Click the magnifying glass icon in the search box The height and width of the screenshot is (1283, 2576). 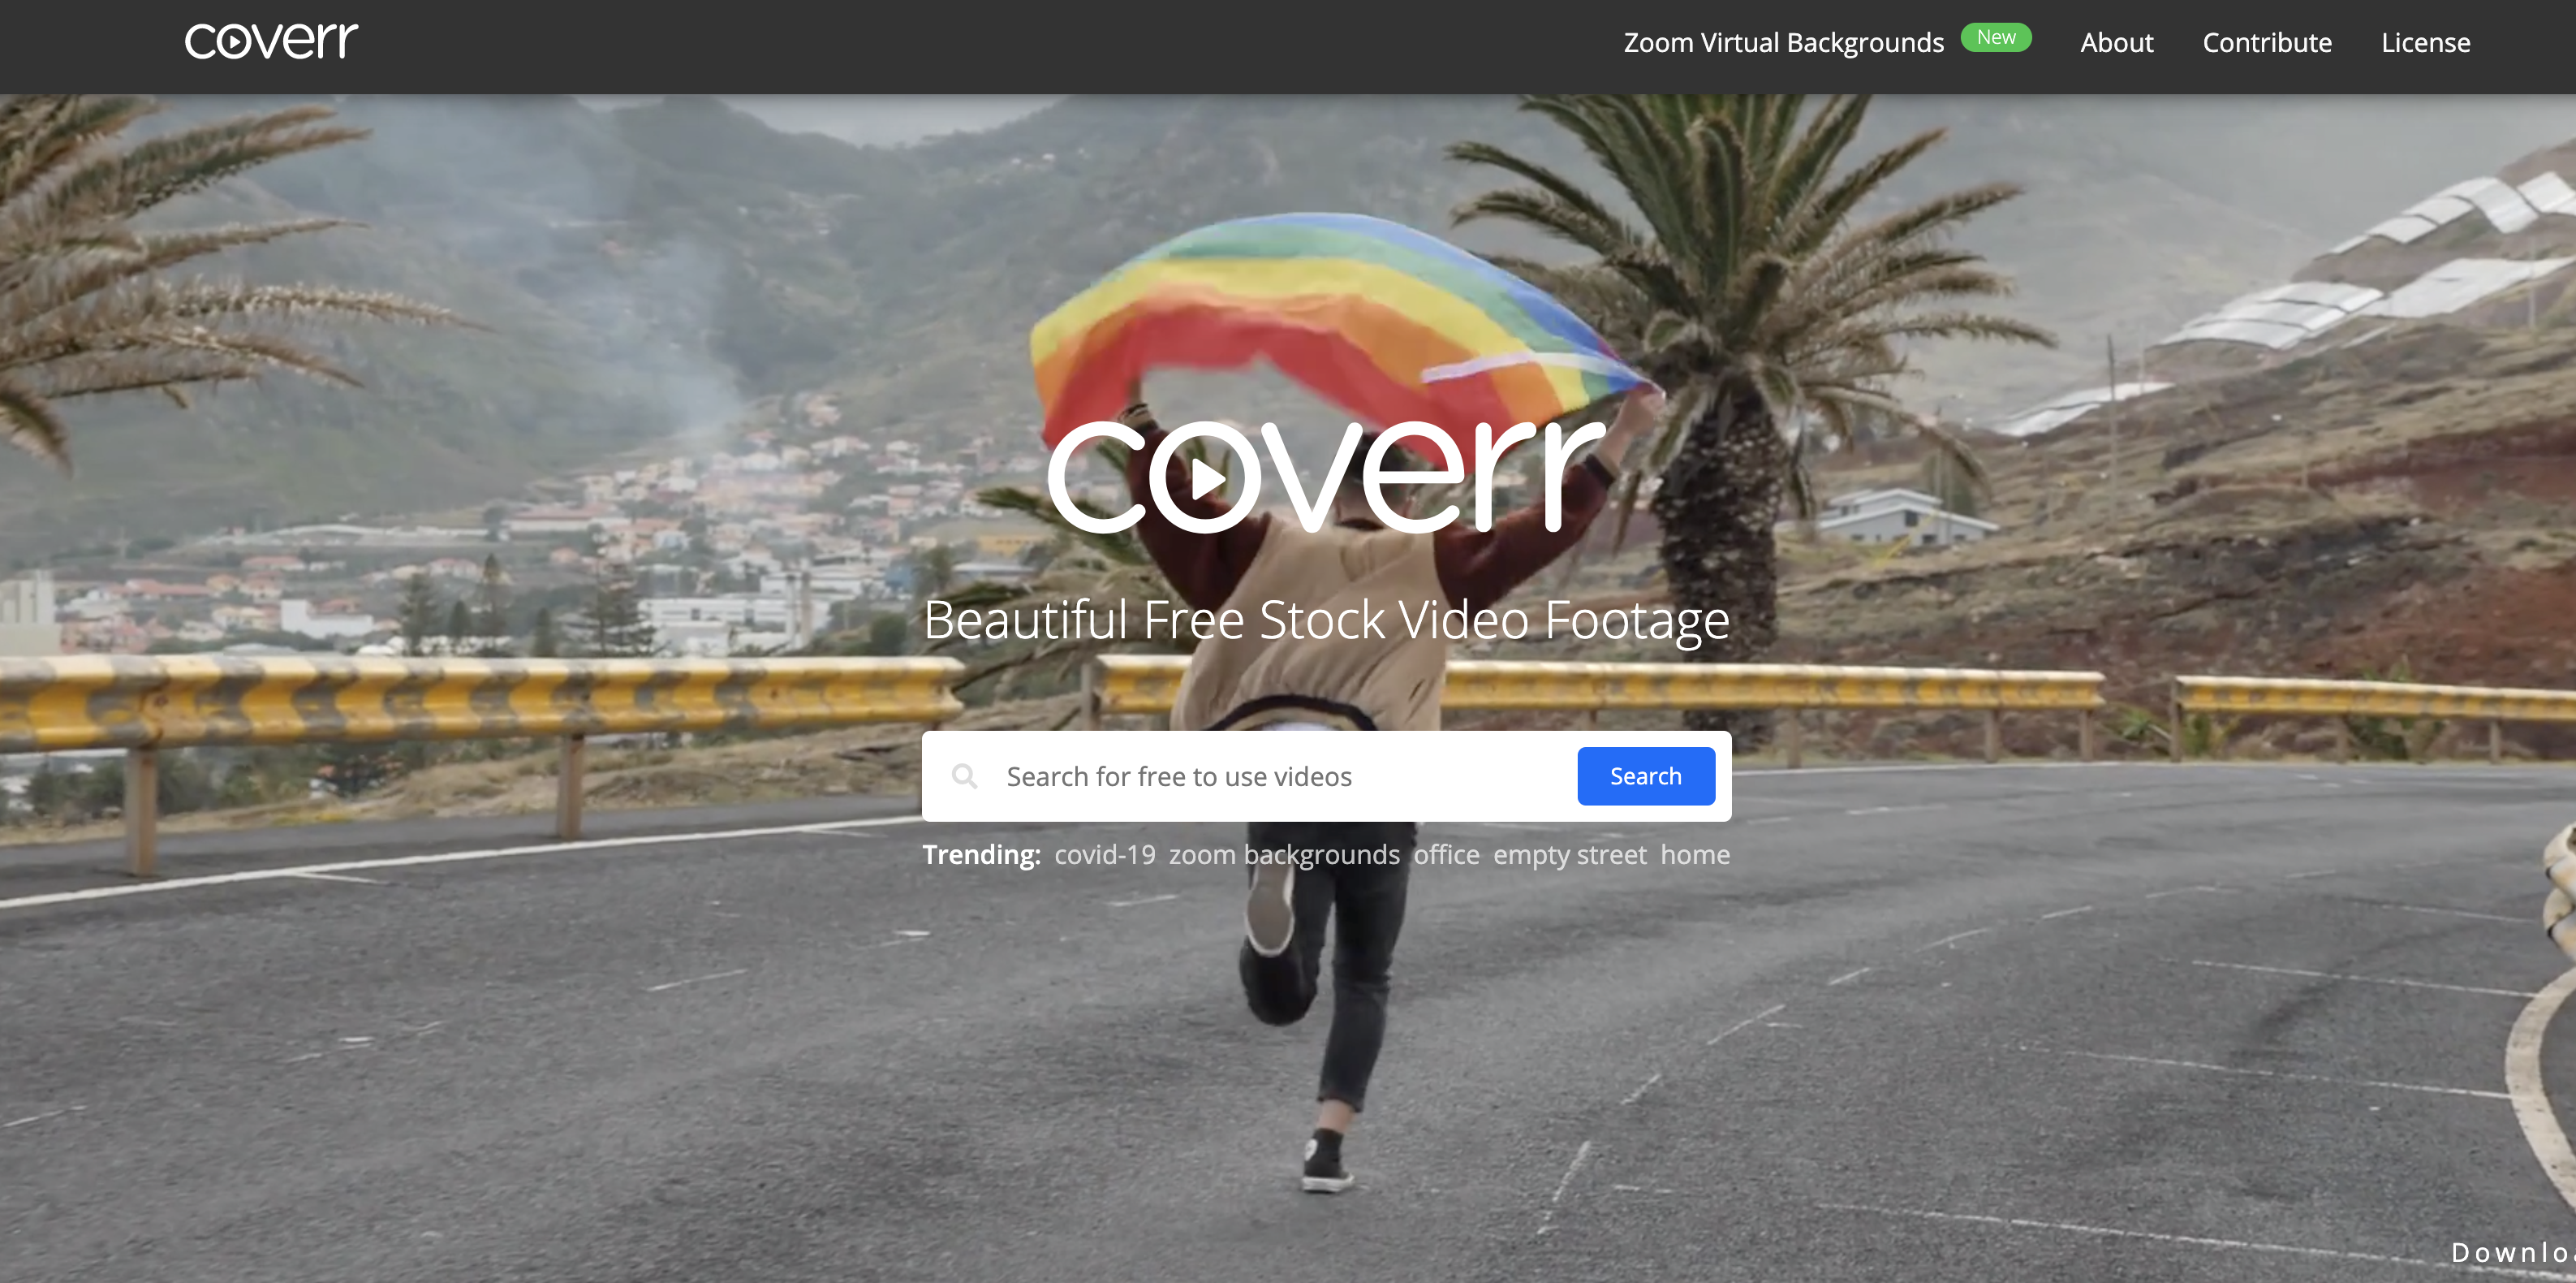(964, 775)
